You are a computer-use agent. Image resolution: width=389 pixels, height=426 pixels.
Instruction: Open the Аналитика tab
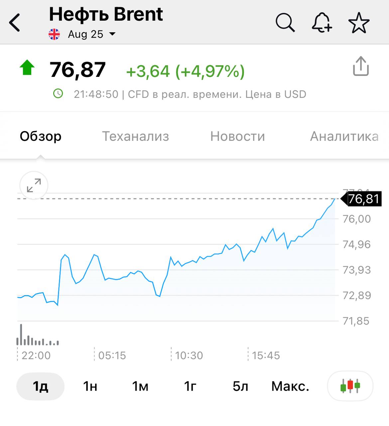pos(344,136)
